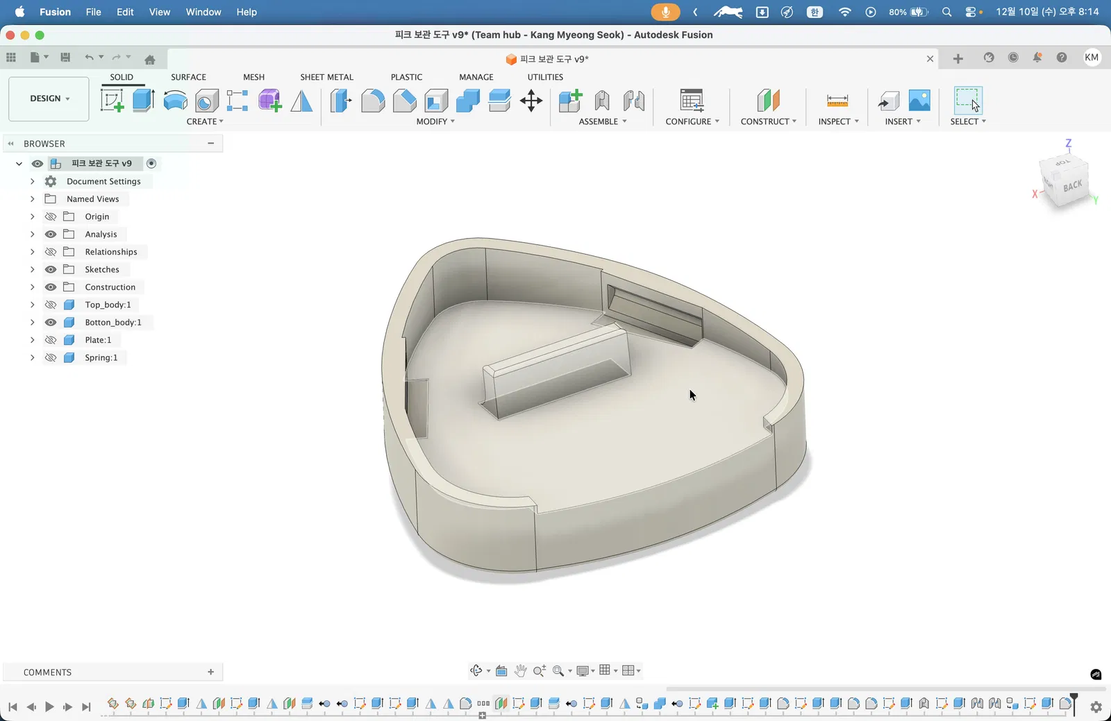Hide the Sketches folder

click(51, 269)
